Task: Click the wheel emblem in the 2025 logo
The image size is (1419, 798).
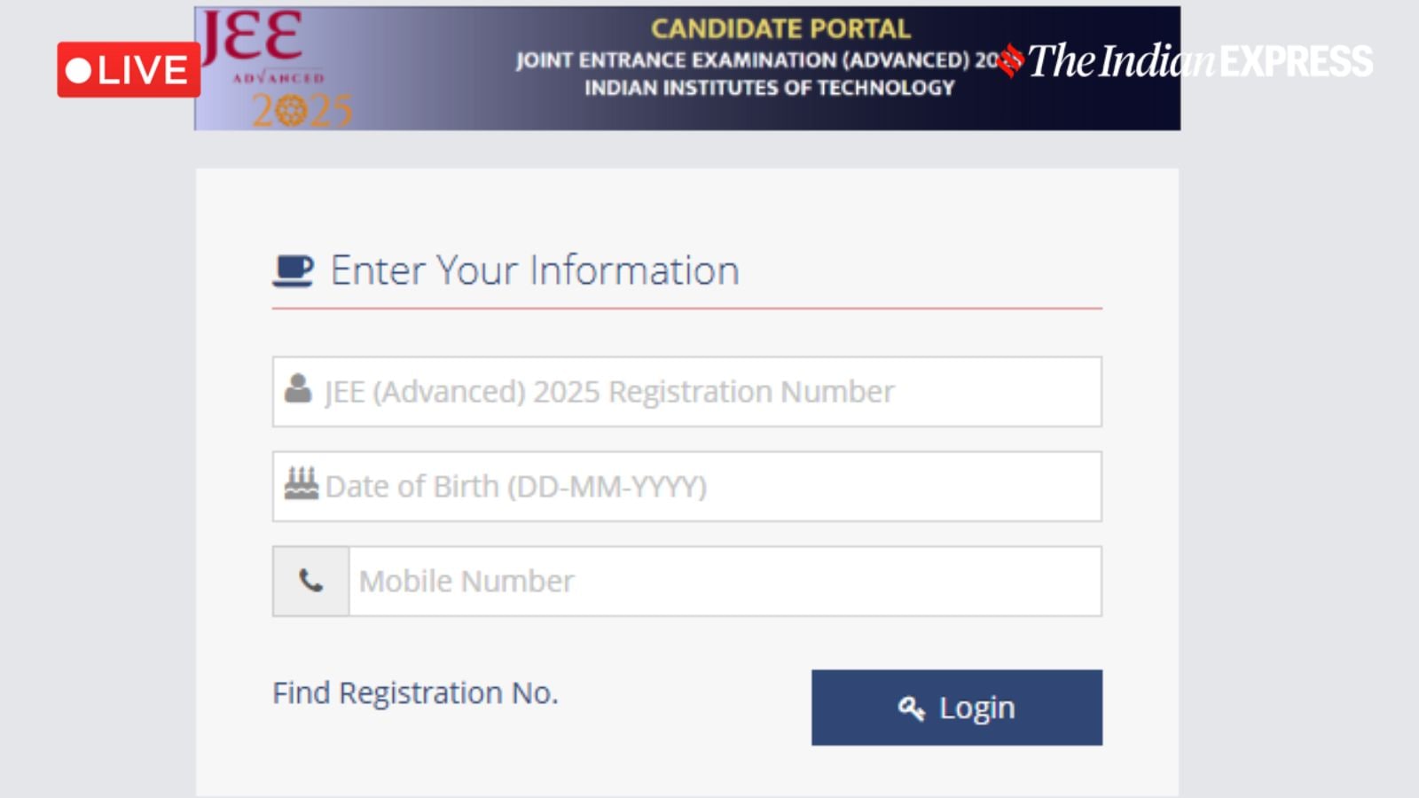Action: coord(290,111)
